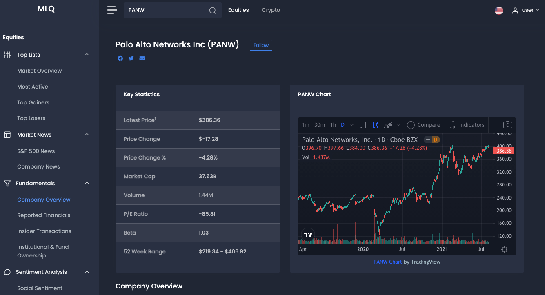Image resolution: width=545 pixels, height=295 pixels.
Task: Switch to the bar chart style icon
Action: [364, 125]
